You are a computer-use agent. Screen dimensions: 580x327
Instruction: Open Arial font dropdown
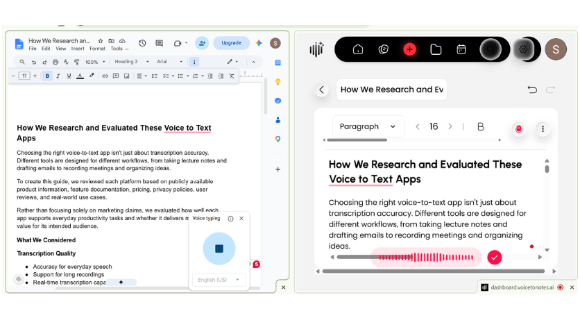(x=170, y=62)
